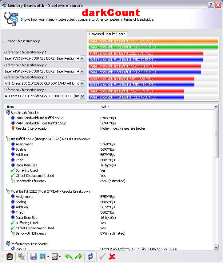Viewport: 223px width, 263px height.
Task: Click the 5697MB/s Scaling value
Action: click(x=108, y=149)
